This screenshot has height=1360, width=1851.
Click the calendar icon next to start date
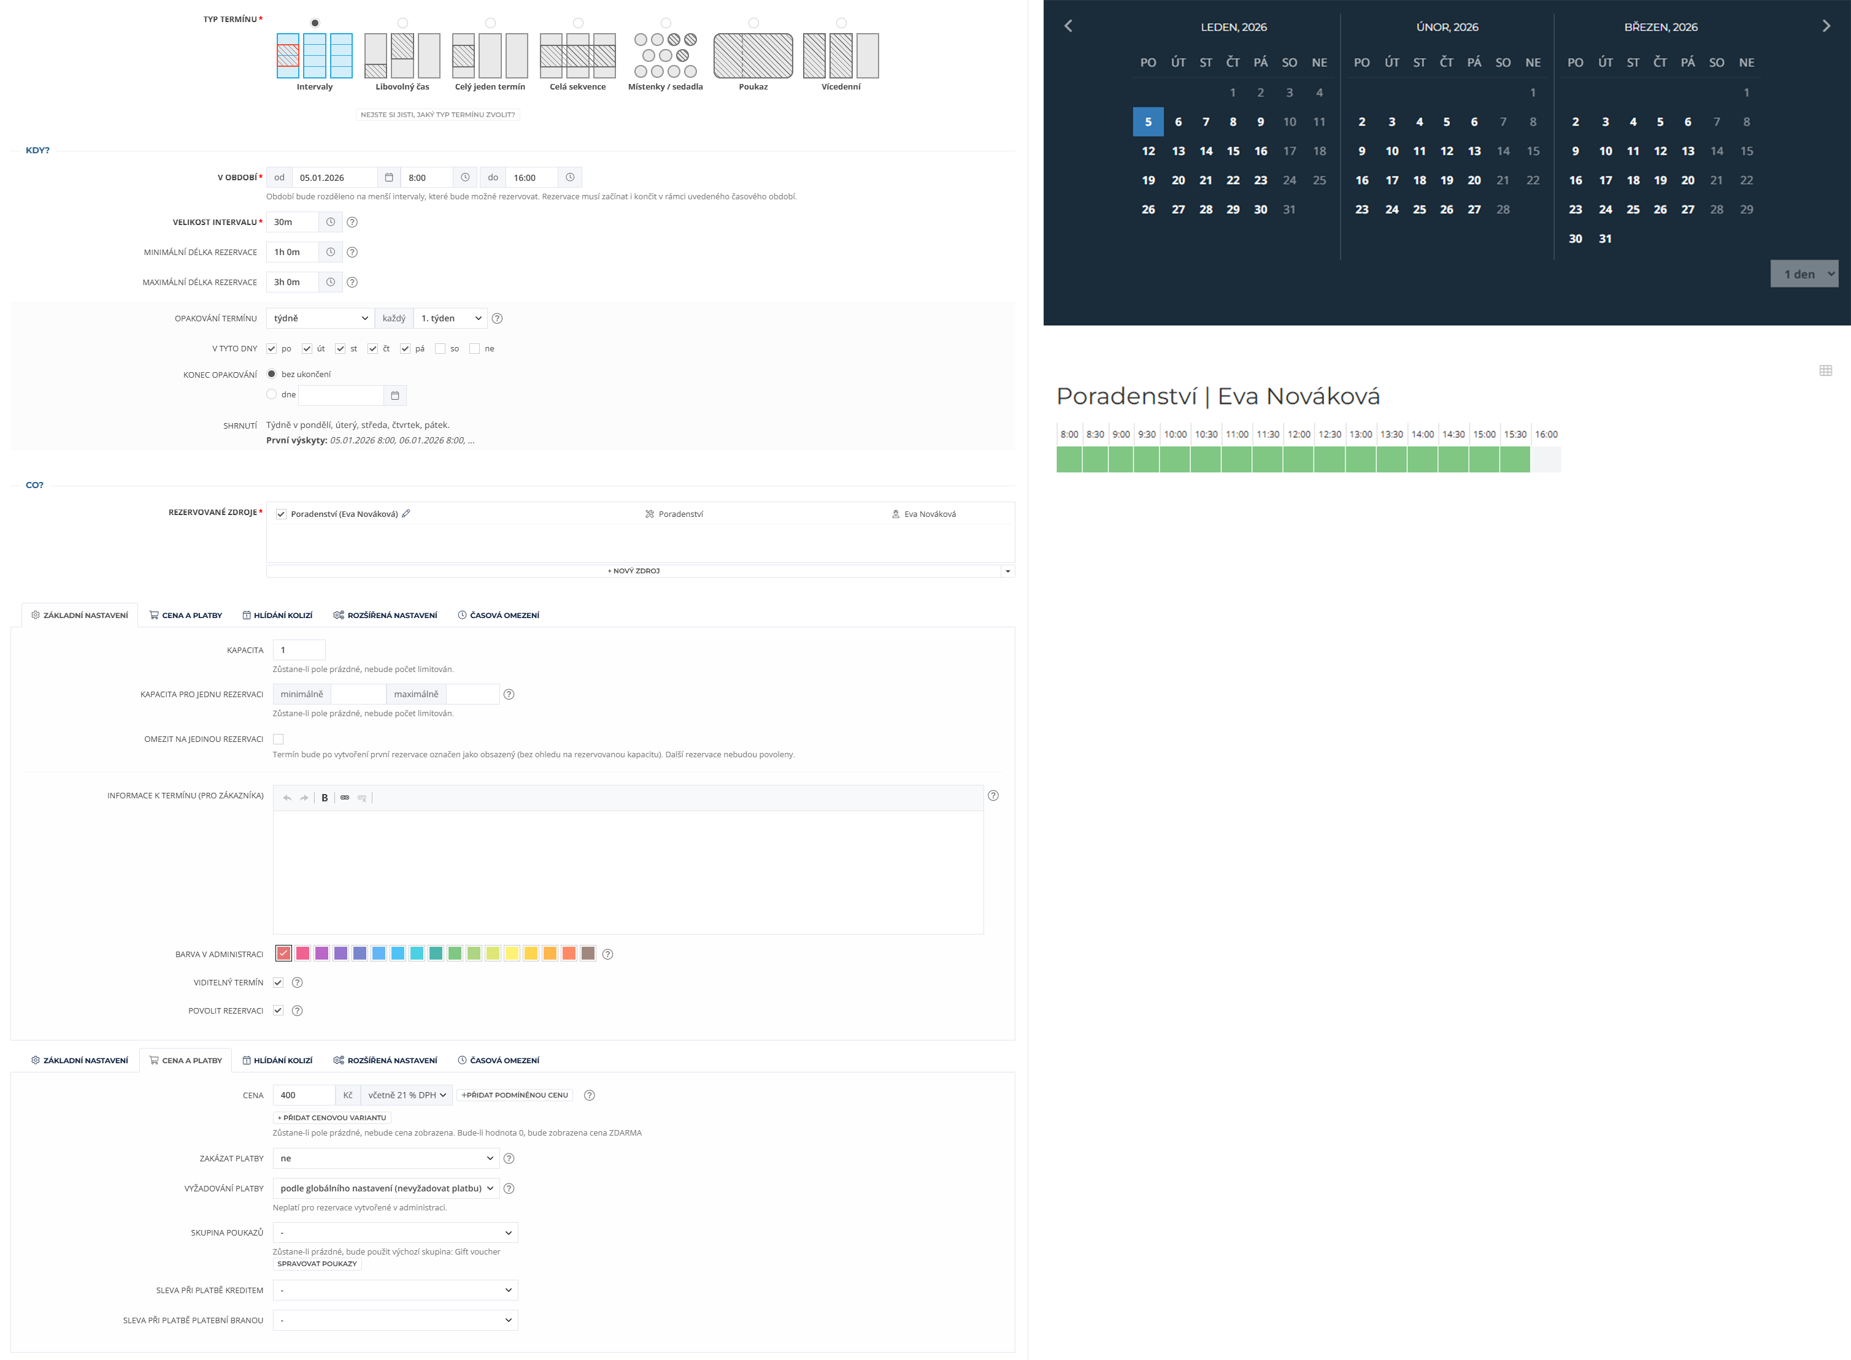click(389, 178)
